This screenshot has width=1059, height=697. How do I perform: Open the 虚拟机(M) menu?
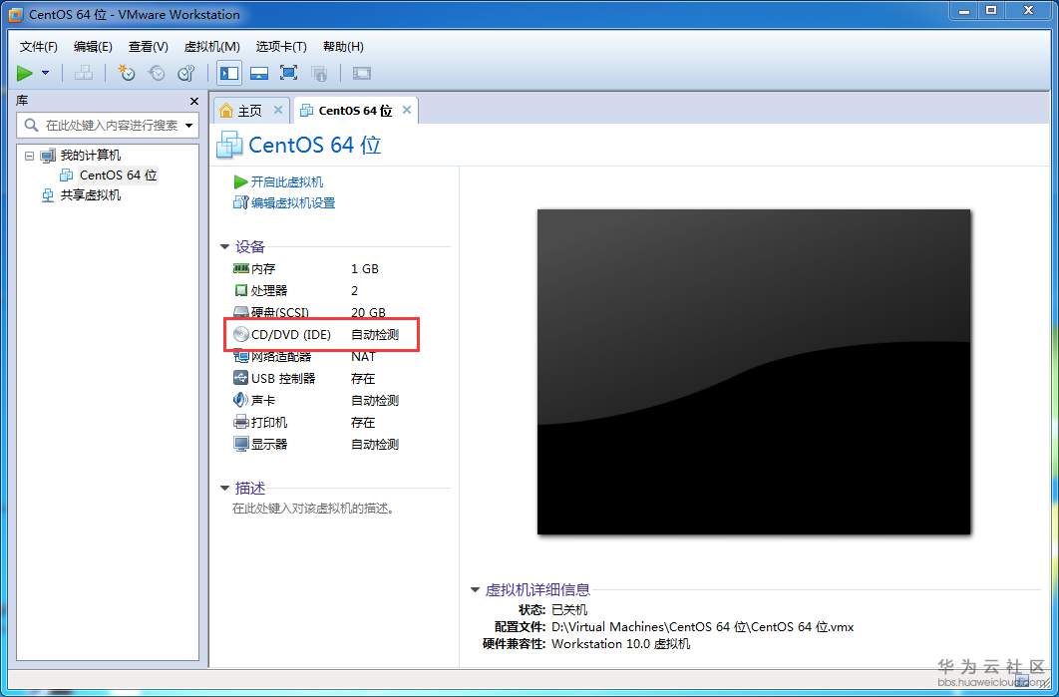212,47
